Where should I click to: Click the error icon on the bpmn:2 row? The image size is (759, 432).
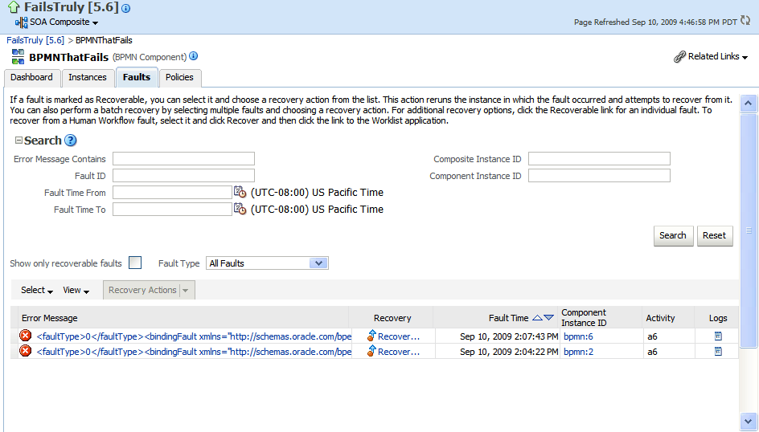[x=25, y=352]
